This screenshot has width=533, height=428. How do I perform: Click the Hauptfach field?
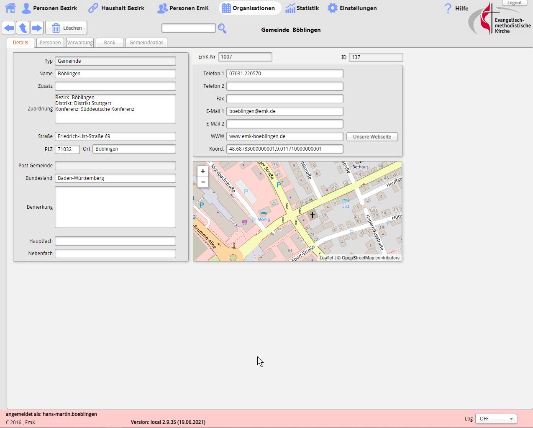(115, 241)
